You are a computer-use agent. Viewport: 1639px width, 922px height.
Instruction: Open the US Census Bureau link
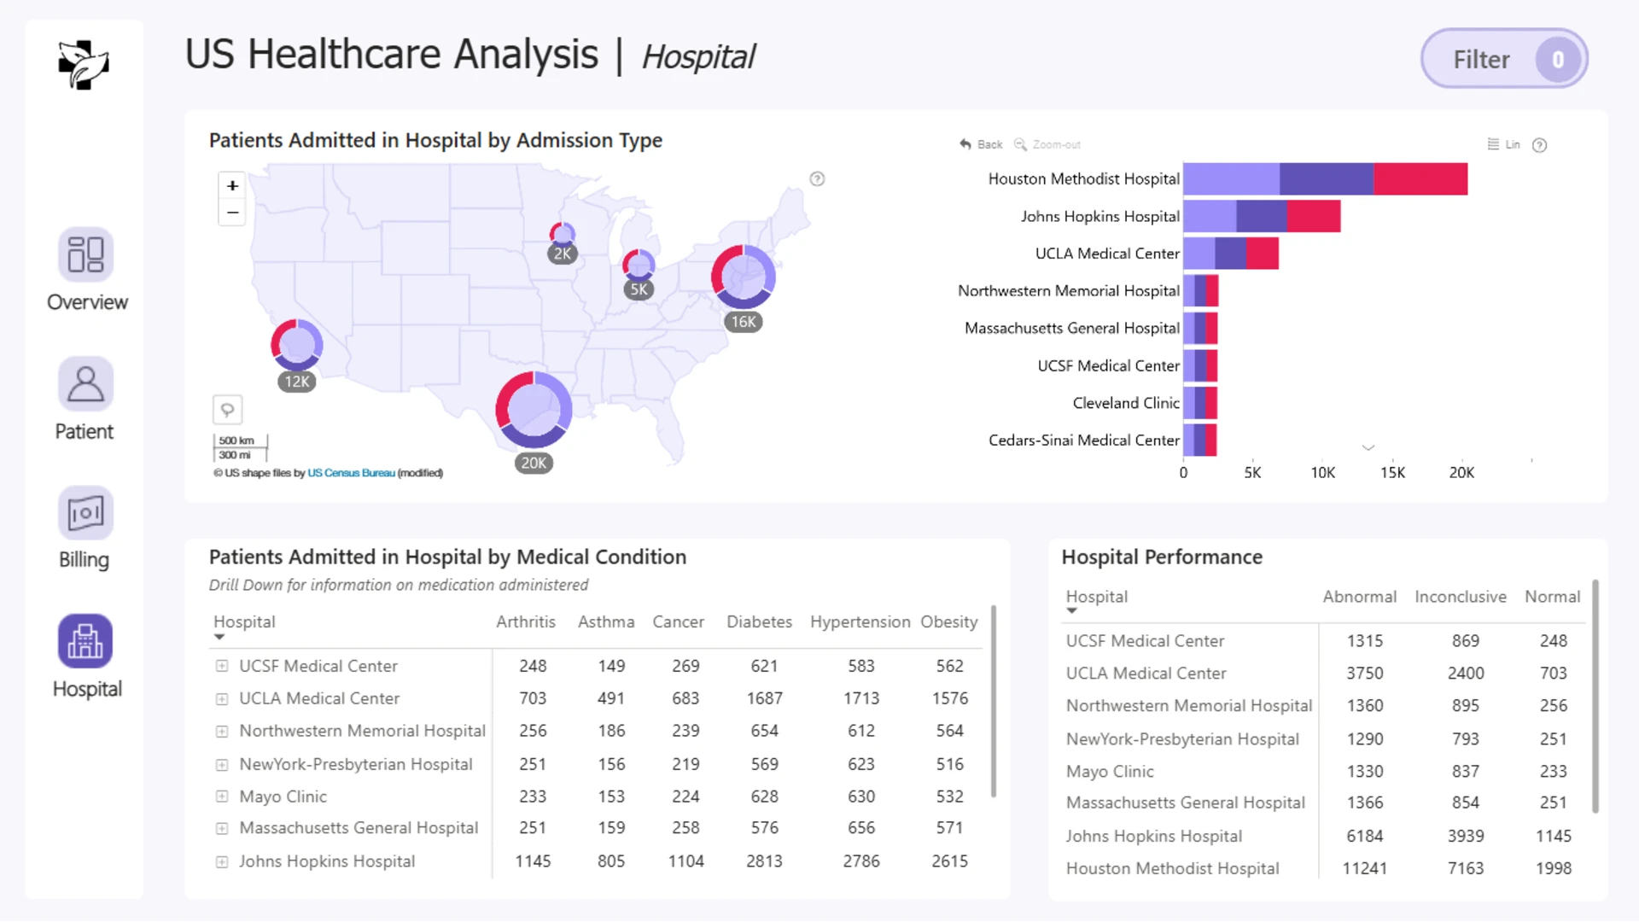pyautogui.click(x=351, y=473)
